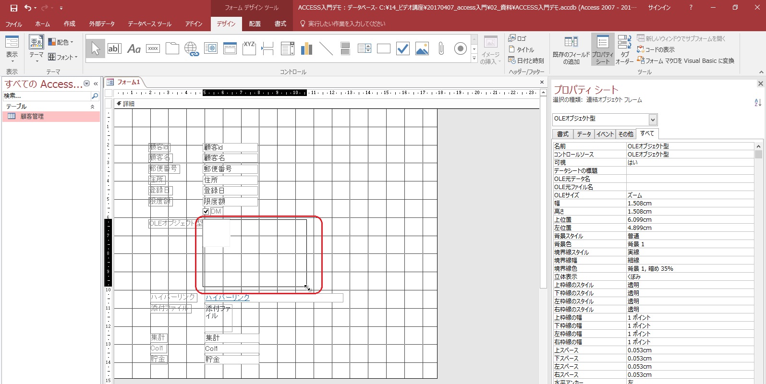The height and width of the screenshot is (384, 766).
Task: Click the 背景色 property value field
Action: [690, 244]
